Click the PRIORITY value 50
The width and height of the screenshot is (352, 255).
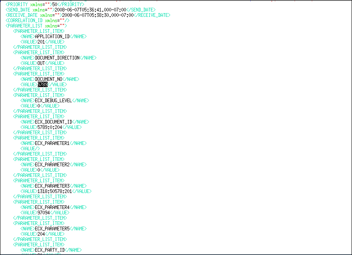(55, 5)
